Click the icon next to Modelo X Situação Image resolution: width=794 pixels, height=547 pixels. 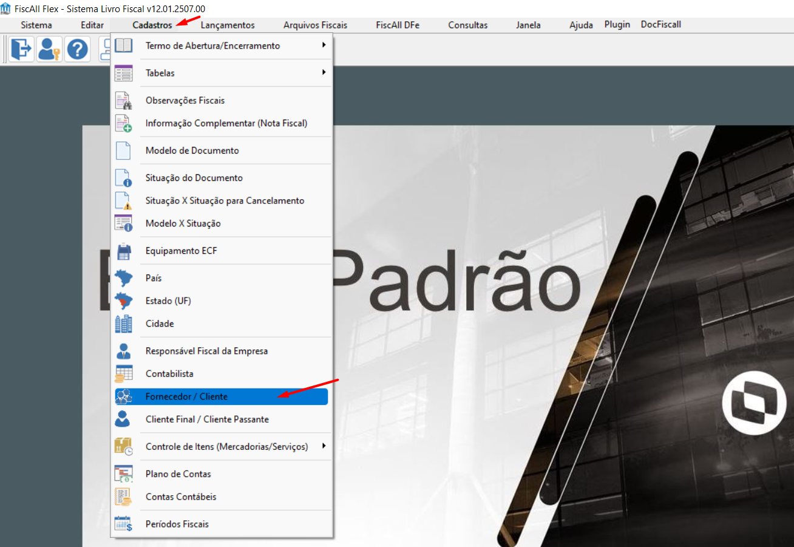click(124, 223)
